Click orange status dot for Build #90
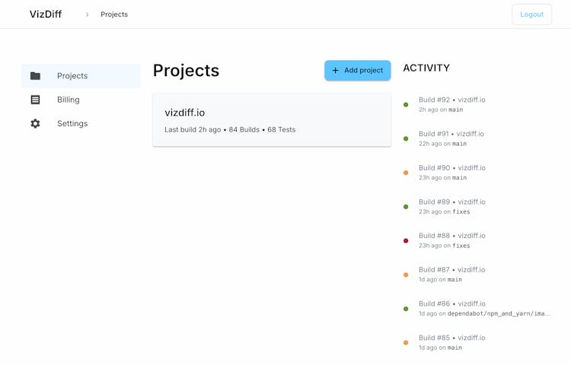 [x=406, y=173]
